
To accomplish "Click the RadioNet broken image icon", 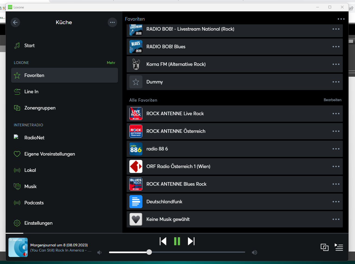I will [x=16, y=137].
